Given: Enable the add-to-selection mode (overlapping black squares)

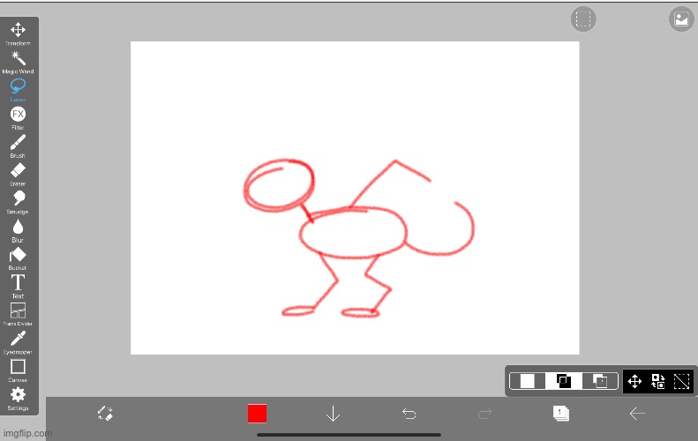Looking at the screenshot, I should [x=564, y=381].
